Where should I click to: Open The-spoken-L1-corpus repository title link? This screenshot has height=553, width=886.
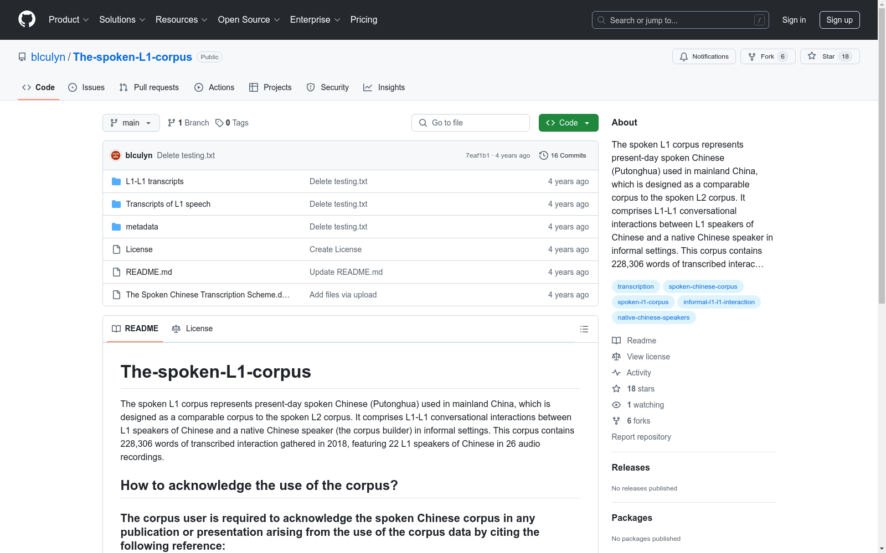132,57
